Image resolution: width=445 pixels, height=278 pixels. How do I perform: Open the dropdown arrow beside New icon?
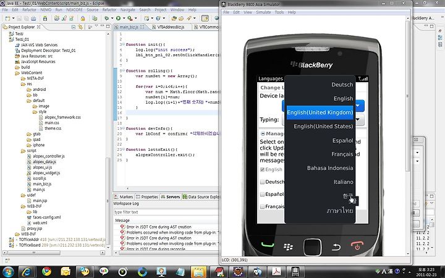[x=13, y=19]
